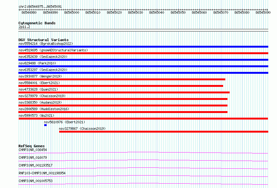Click the nsv5584001 (Ebert2021) label
Image resolution: width=277 pixels, height=188 pixels.
pyautogui.click(x=39, y=83)
